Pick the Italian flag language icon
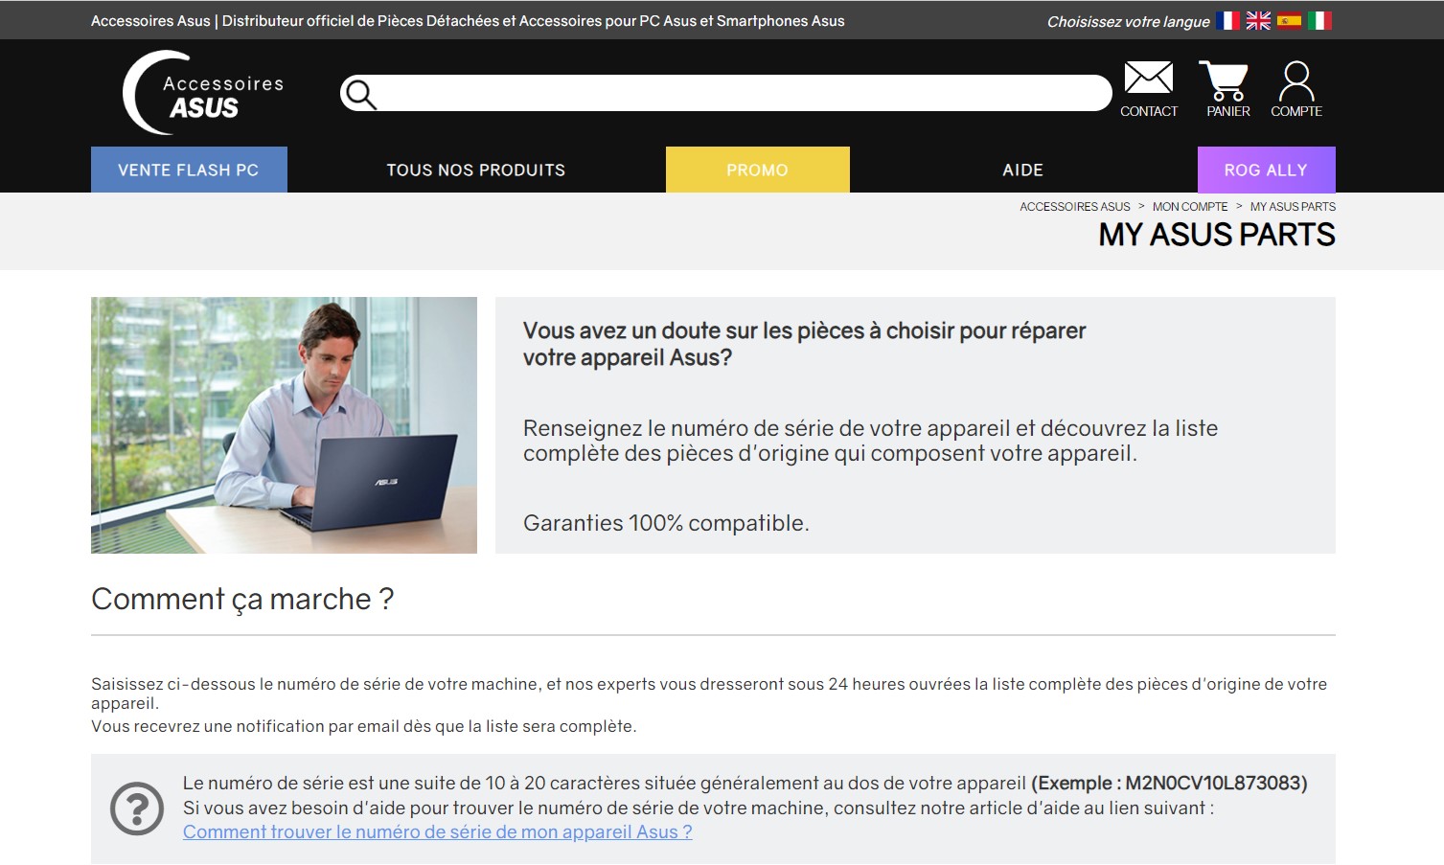The height and width of the screenshot is (865, 1444). (1319, 20)
